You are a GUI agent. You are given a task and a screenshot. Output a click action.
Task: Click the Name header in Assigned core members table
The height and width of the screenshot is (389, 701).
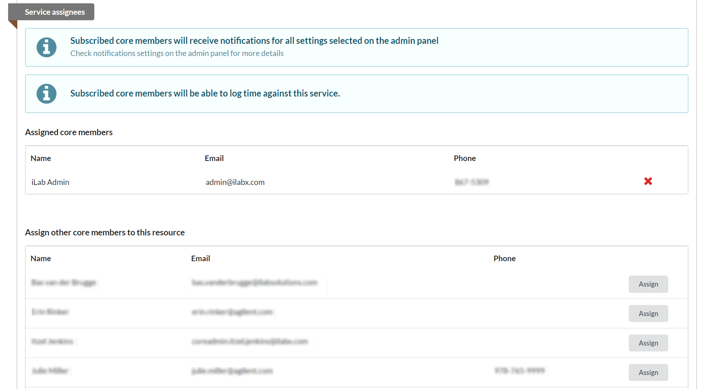pos(41,158)
